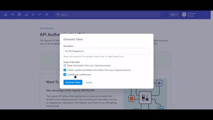Open the Reports line graph icon
This screenshot has height=120, width=213.
pyautogui.click(x=40, y=15)
